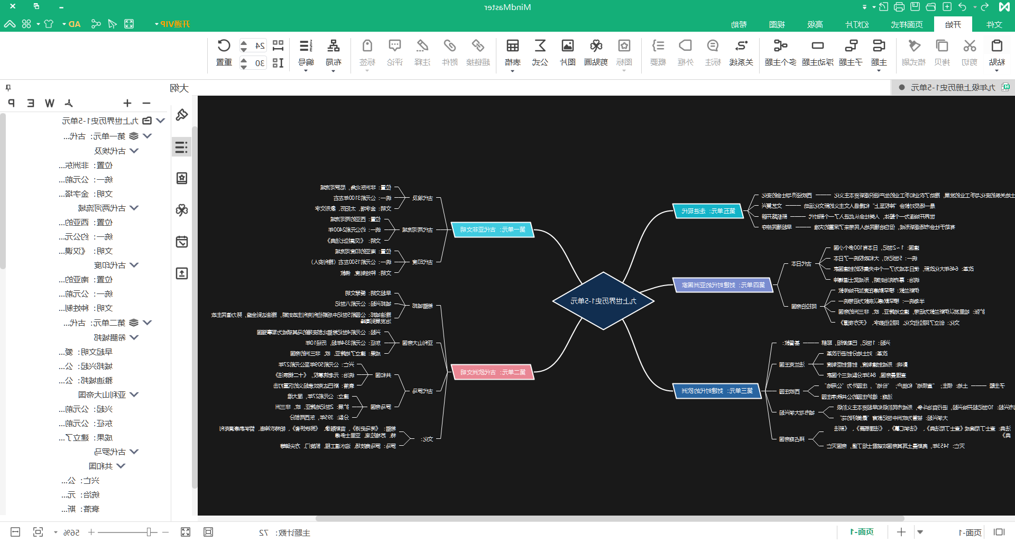Save the document with floppy icon

point(915,7)
